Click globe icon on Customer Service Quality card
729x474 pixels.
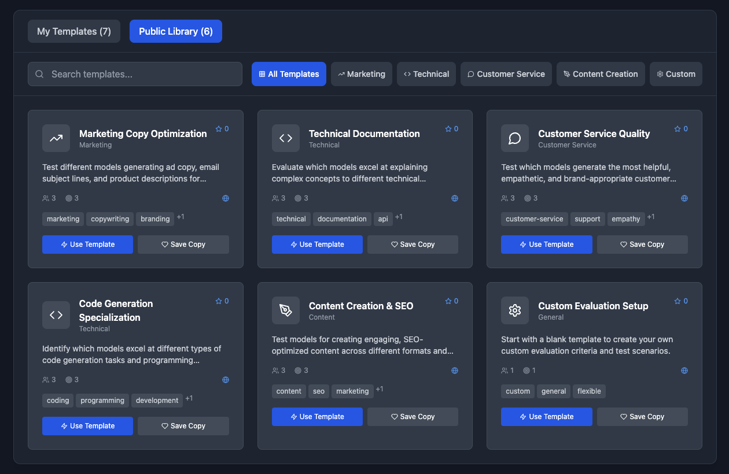[684, 198]
